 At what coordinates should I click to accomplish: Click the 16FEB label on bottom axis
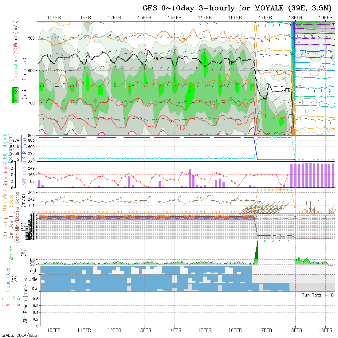point(235,330)
